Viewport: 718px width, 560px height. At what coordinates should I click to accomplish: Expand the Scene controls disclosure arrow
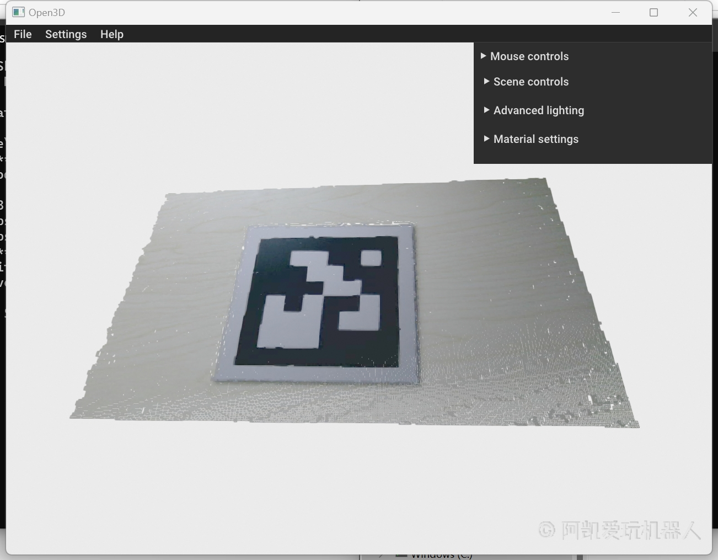tap(486, 81)
